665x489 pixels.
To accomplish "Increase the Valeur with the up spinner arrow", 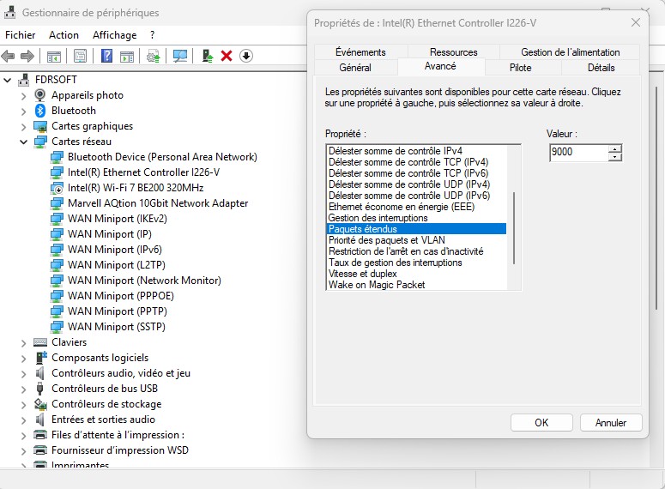I will (614, 149).
